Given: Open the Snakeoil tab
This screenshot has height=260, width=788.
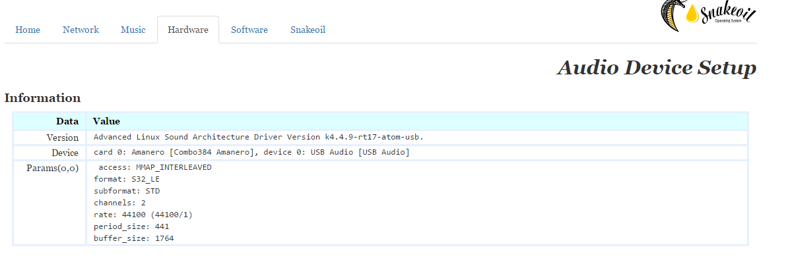Looking at the screenshot, I should [x=308, y=30].
